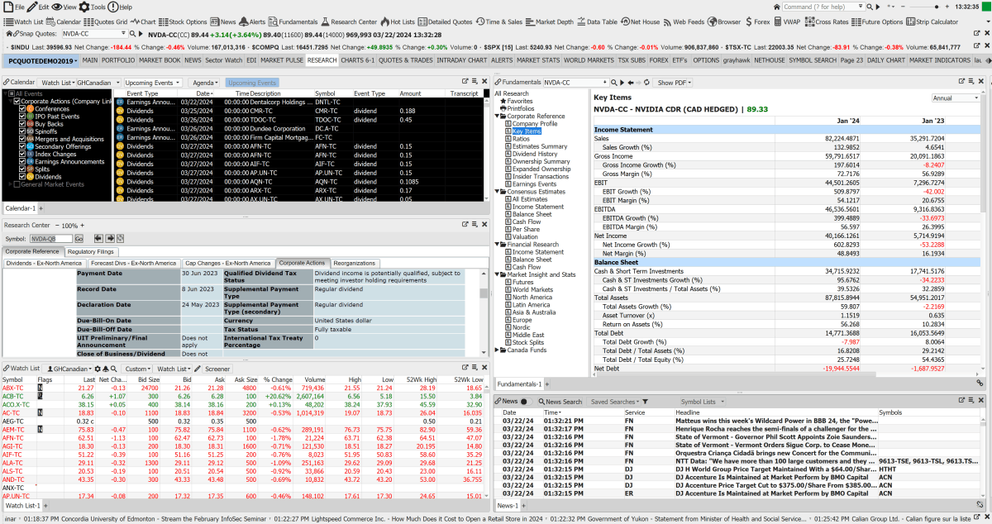The height and width of the screenshot is (524, 992).
Task: Open the Quotes Grid tool
Action: pos(107,21)
